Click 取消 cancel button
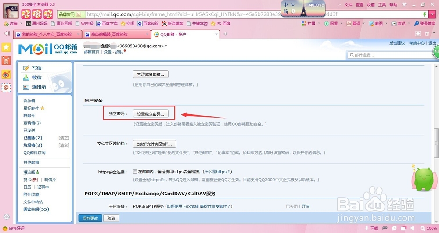The image size is (439, 233). click(111, 218)
